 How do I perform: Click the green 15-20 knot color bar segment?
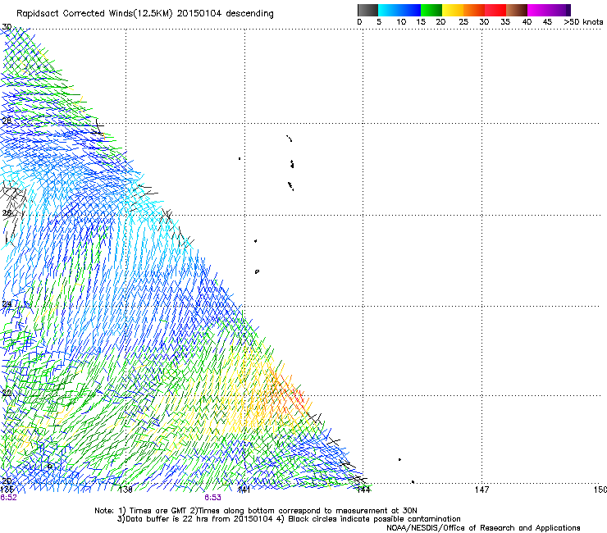pos(431,10)
